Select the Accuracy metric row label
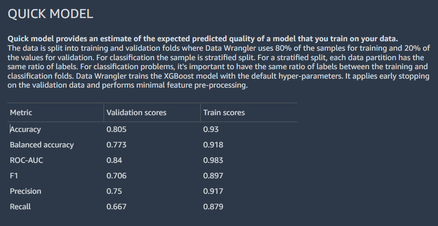The width and height of the screenshot is (438, 226). [25, 129]
